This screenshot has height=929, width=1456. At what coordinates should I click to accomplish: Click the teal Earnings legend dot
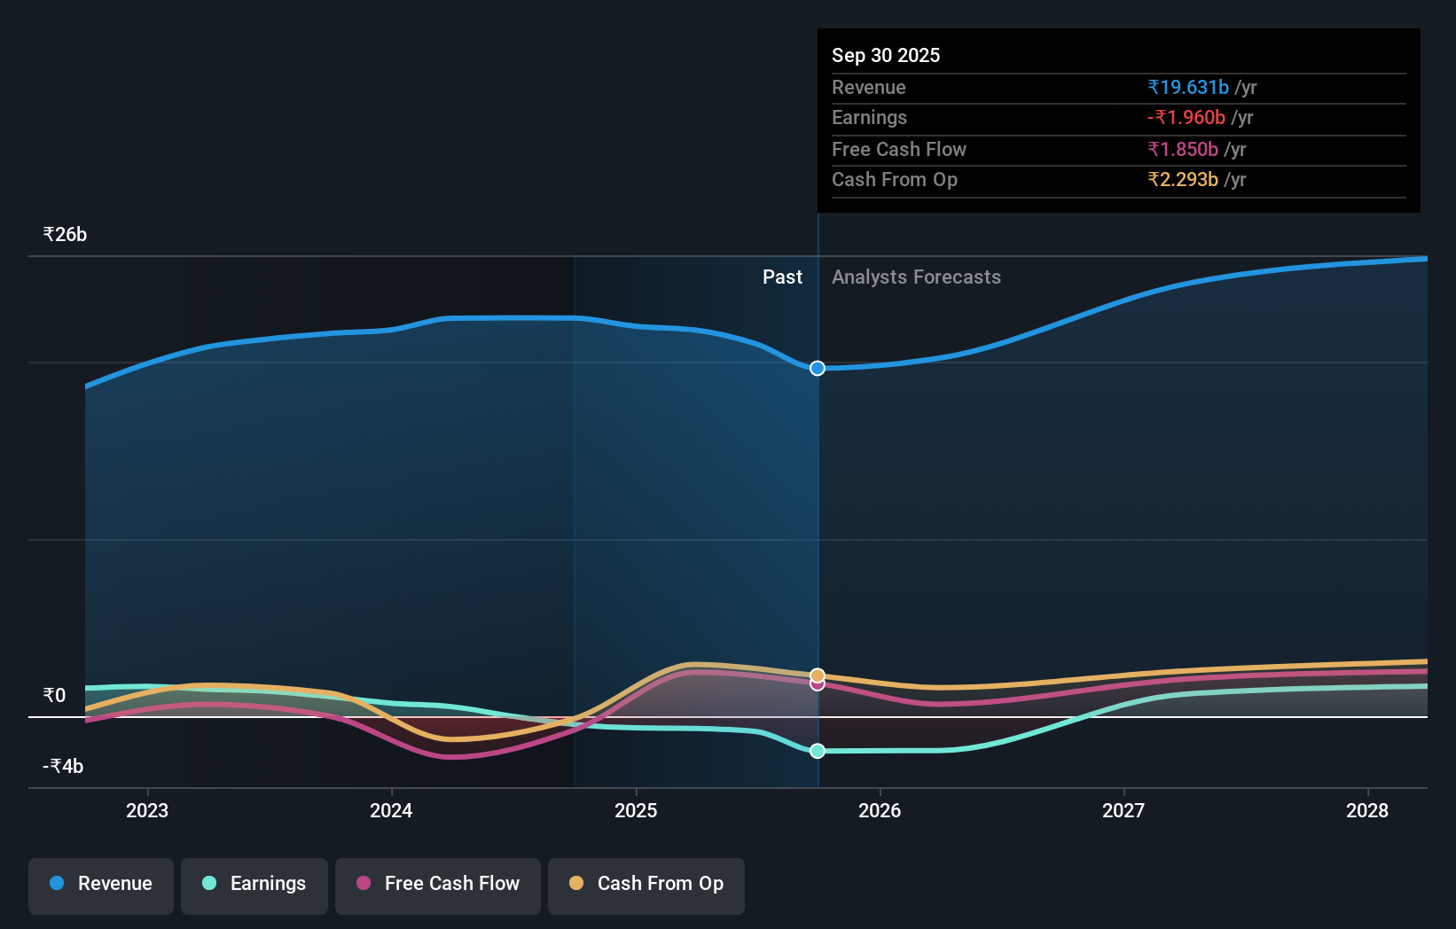(207, 884)
